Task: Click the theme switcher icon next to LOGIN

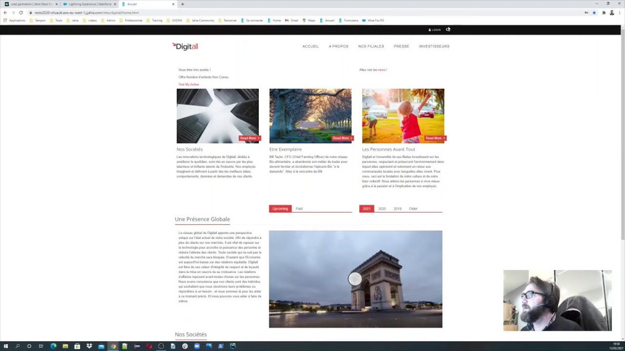Action: pyautogui.click(x=447, y=30)
